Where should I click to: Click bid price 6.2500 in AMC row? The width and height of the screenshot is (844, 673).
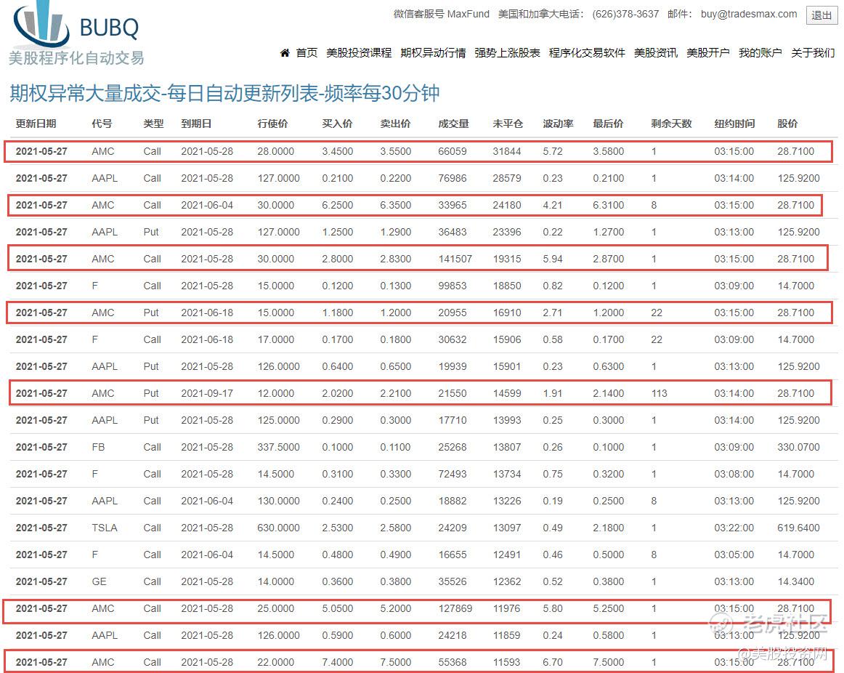click(x=338, y=205)
